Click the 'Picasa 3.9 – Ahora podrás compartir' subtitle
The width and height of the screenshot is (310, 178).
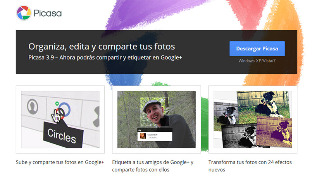tap(105, 57)
